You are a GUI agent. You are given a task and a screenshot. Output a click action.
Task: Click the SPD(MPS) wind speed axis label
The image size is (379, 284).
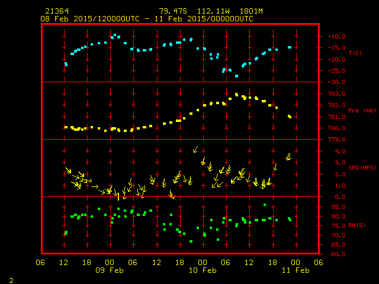pos(362,167)
